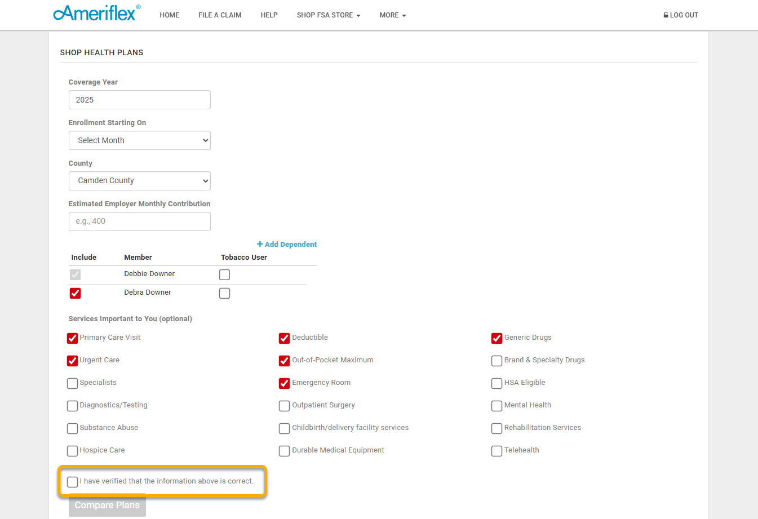This screenshot has width=758, height=519.
Task: Click the Log Out lock icon
Action: coord(666,15)
